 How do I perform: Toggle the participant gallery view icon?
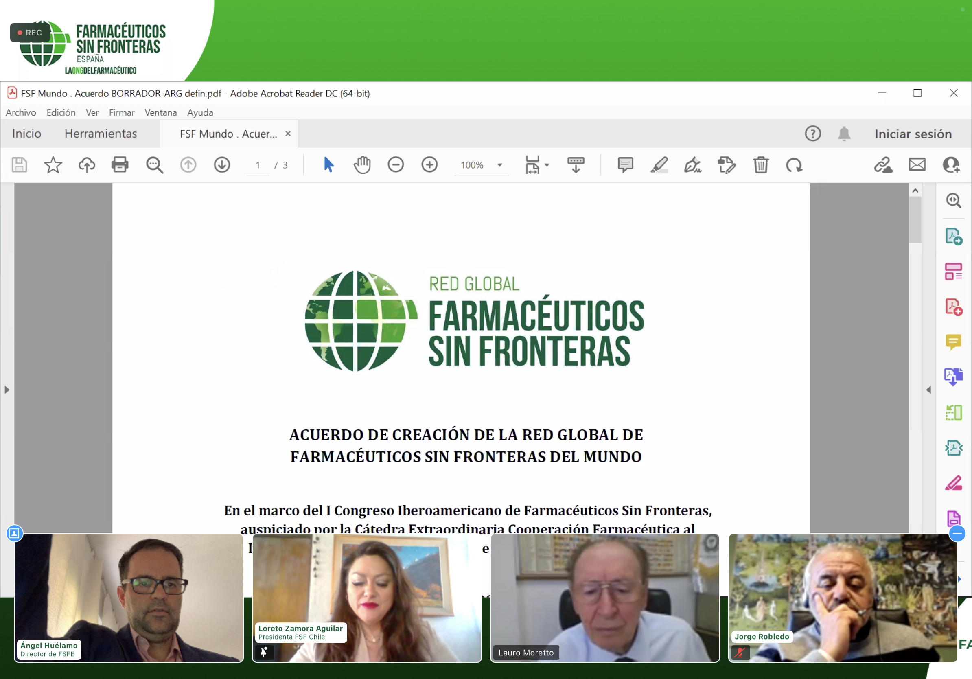[x=14, y=533]
